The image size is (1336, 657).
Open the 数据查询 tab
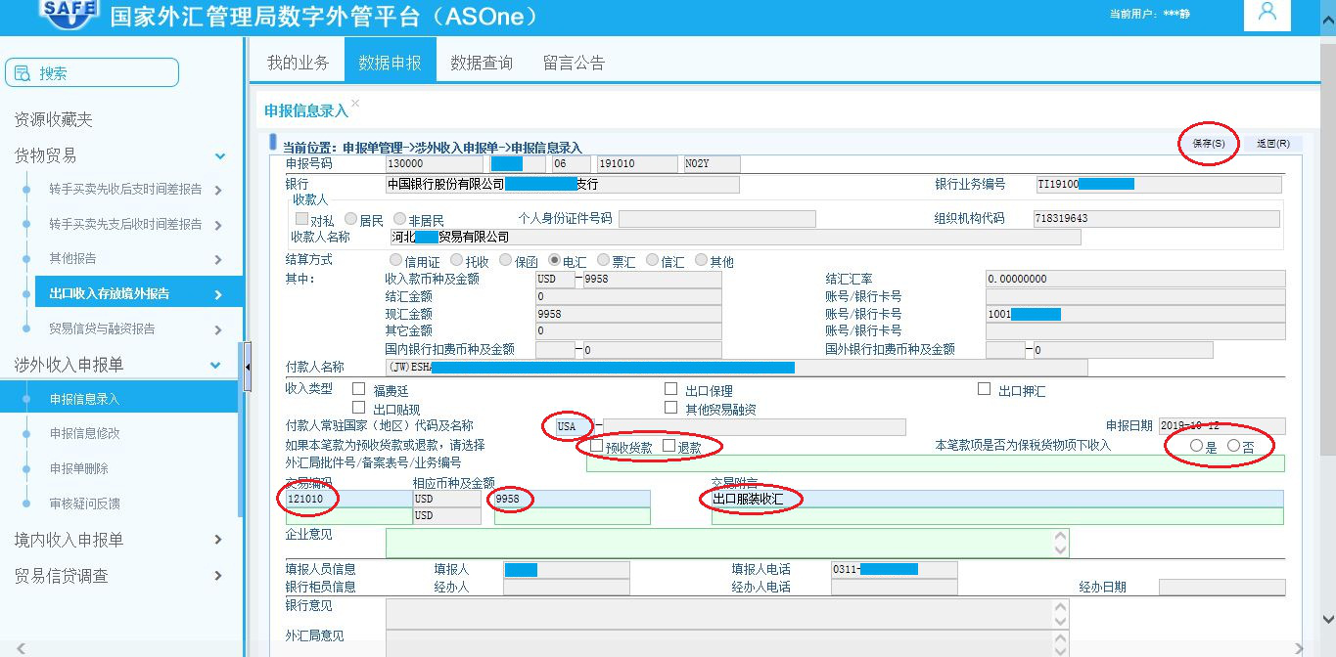coord(482,63)
